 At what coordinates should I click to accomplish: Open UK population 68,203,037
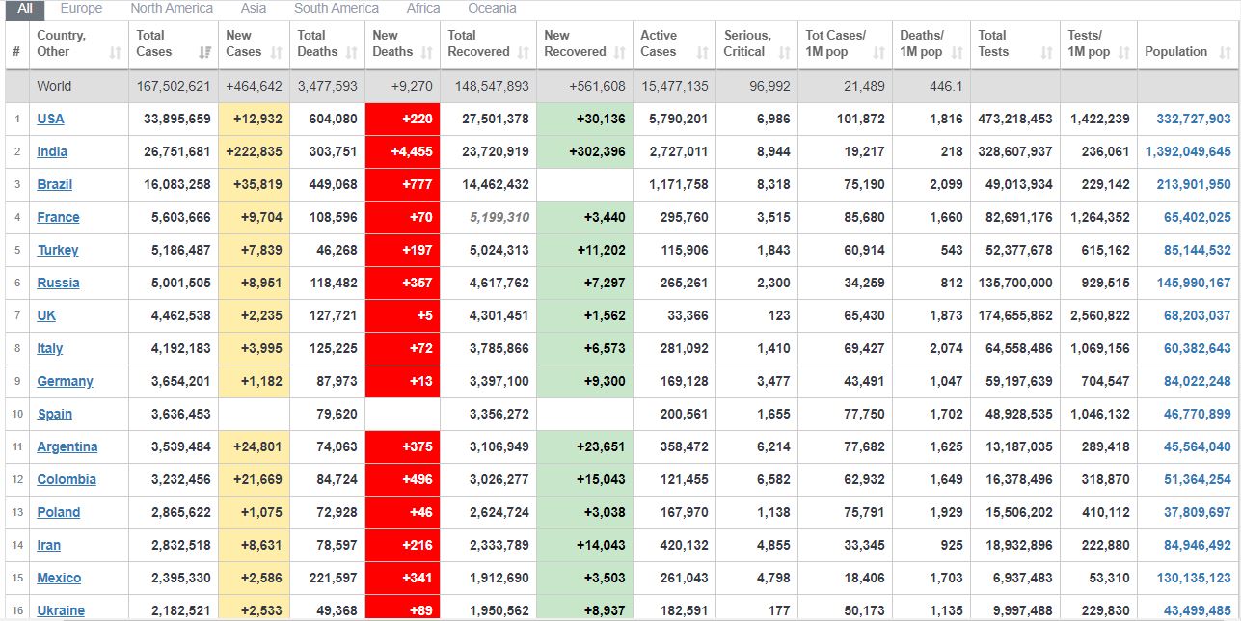point(1198,315)
